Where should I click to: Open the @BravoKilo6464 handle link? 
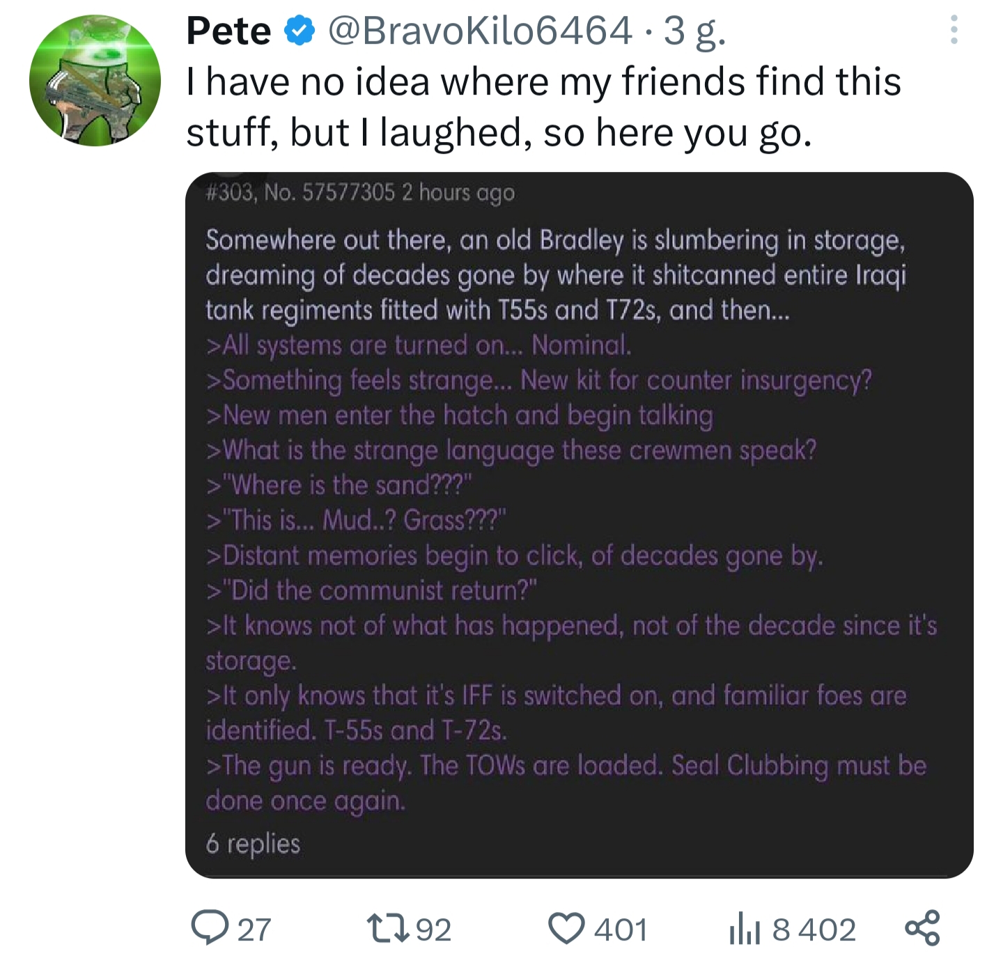coord(479,31)
